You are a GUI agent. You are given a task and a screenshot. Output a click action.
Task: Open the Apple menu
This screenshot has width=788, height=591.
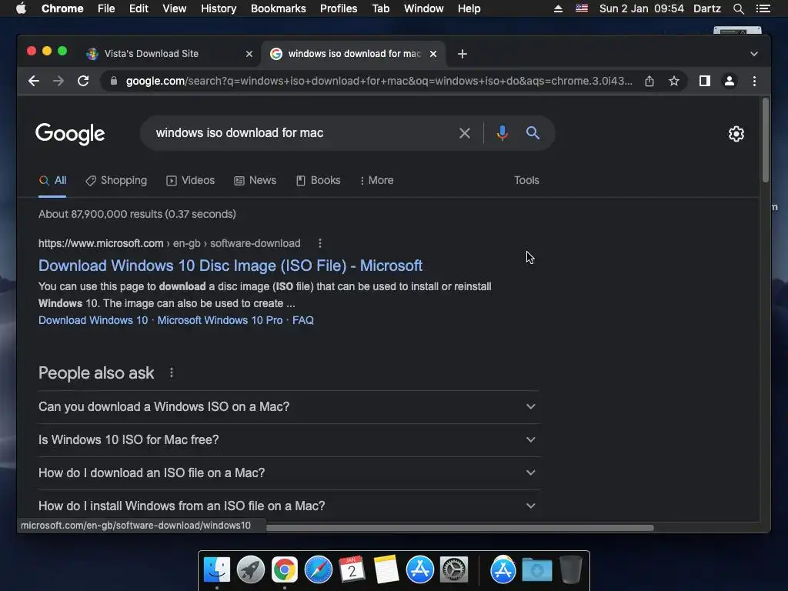21,8
